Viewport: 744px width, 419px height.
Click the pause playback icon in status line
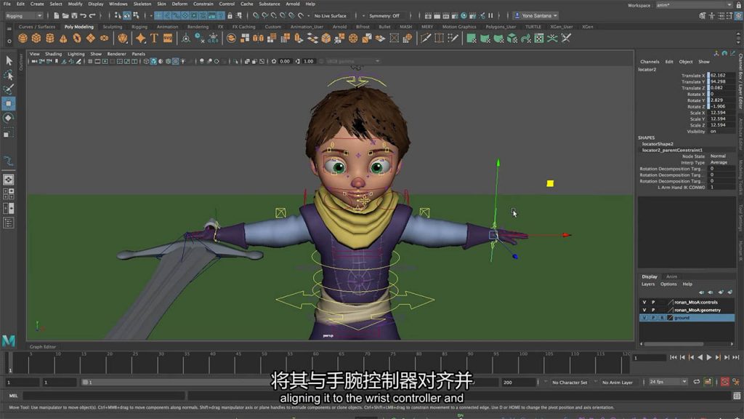[x=490, y=16]
